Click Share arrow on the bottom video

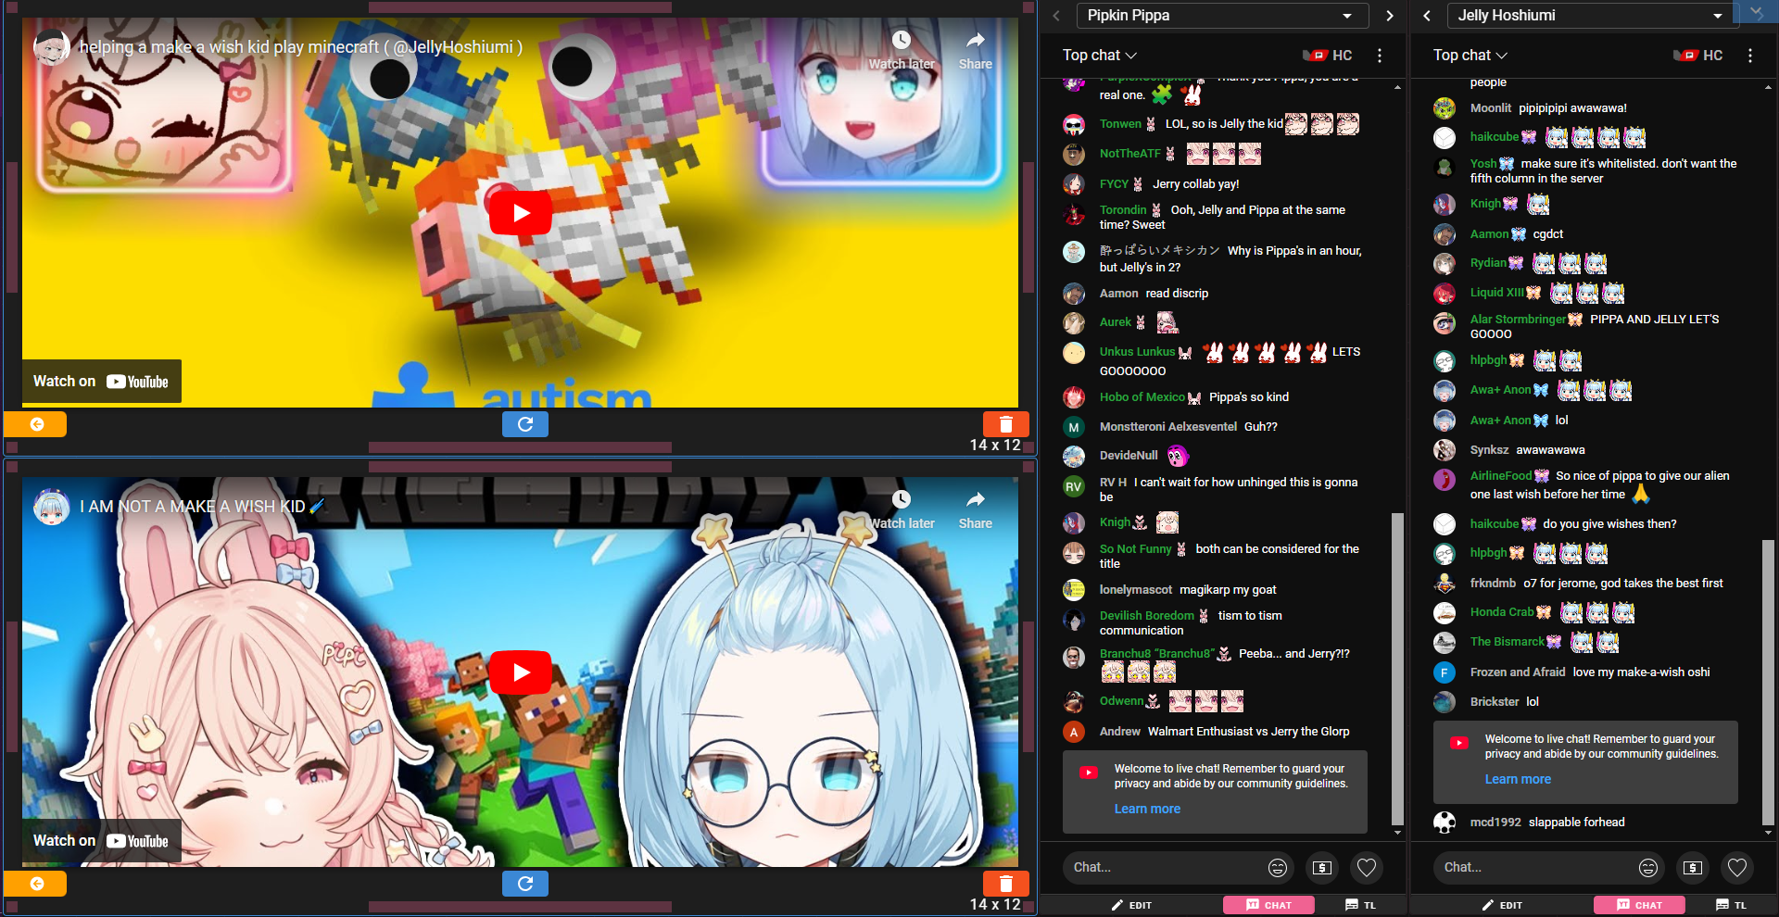pos(975,499)
